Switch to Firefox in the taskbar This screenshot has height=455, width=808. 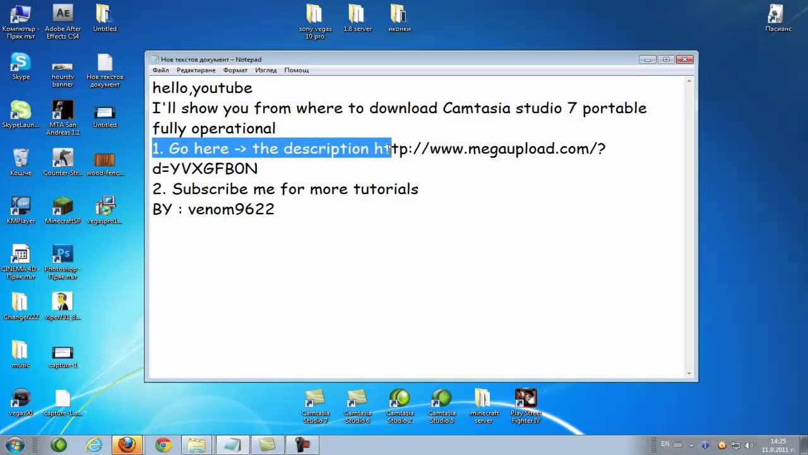click(127, 445)
